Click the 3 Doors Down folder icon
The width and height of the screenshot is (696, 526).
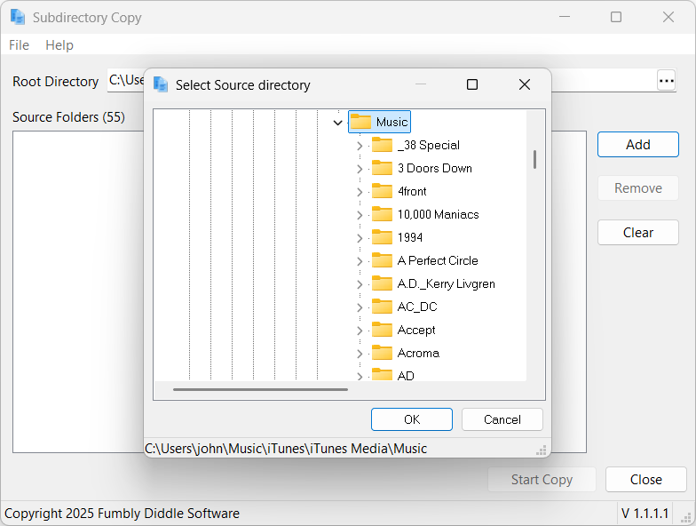382,168
